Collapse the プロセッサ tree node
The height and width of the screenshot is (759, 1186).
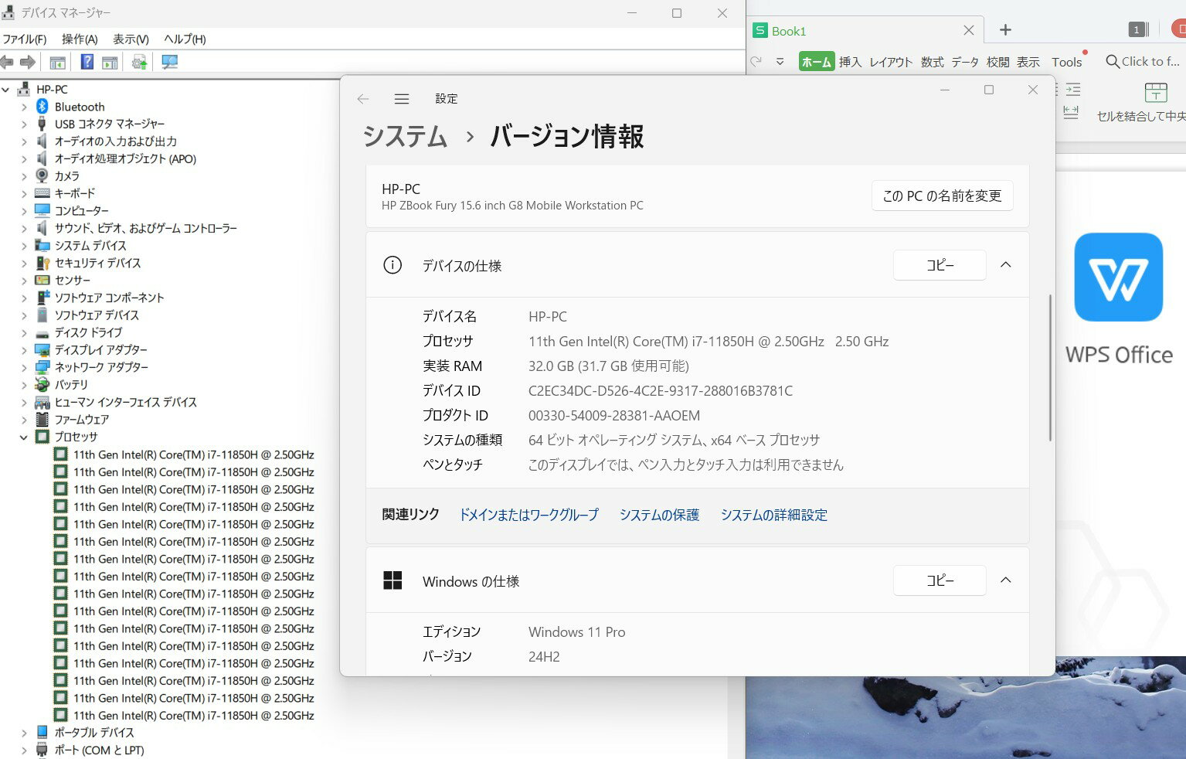[24, 437]
